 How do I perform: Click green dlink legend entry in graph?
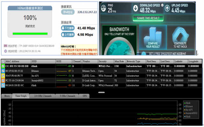[187, 103]
